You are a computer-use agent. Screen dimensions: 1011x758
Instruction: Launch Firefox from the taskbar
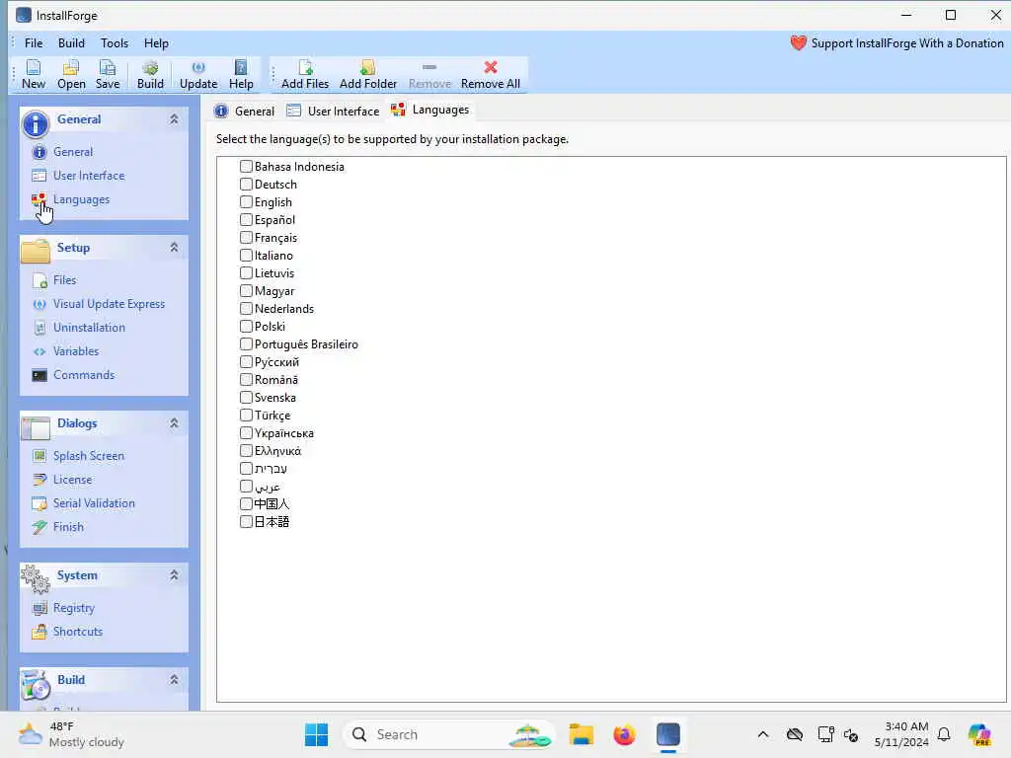(624, 734)
